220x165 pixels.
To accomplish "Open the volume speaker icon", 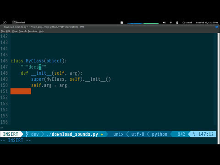I will [x=164, y=22].
